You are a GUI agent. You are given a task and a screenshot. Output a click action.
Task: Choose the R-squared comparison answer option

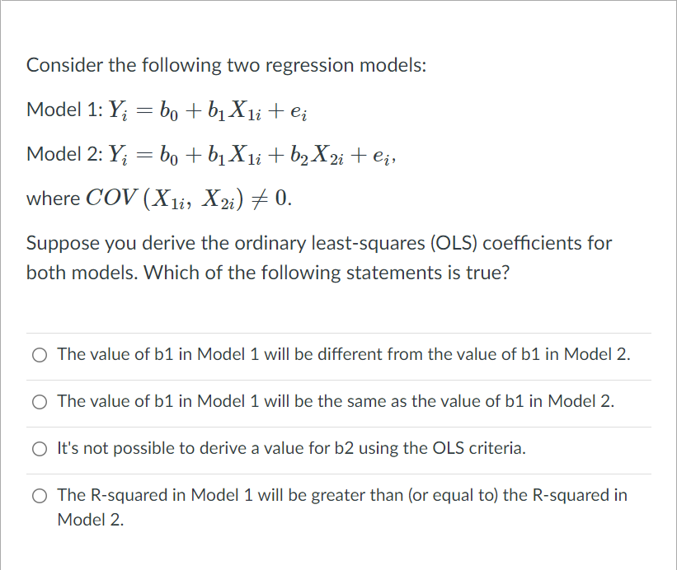pyautogui.click(x=39, y=495)
